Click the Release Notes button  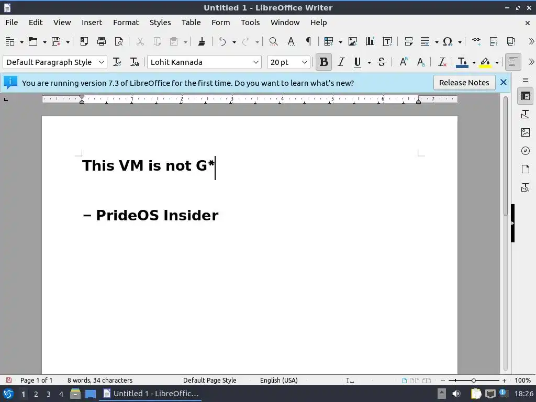pos(464,83)
